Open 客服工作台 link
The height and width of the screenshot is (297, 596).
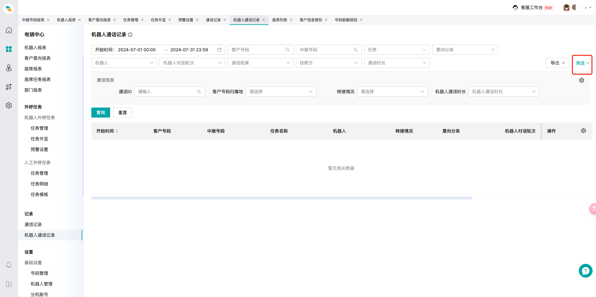[x=532, y=8]
